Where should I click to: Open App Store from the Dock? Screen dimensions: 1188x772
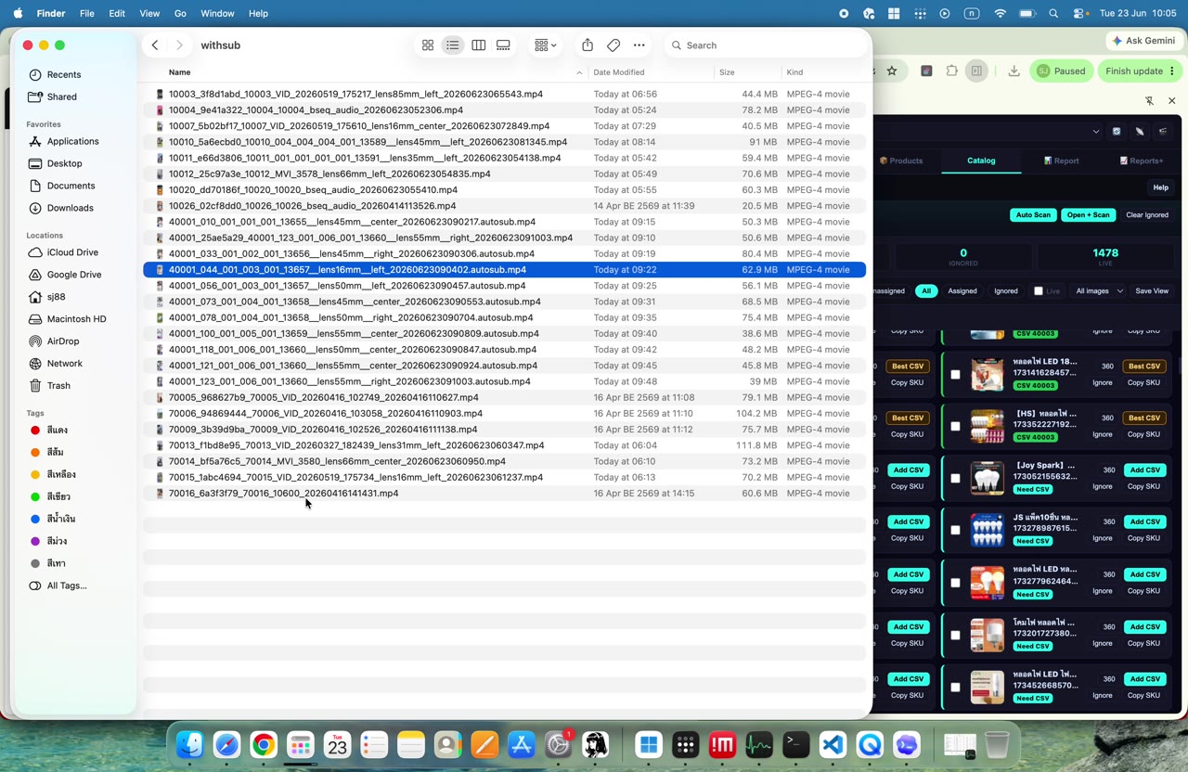pyautogui.click(x=522, y=745)
